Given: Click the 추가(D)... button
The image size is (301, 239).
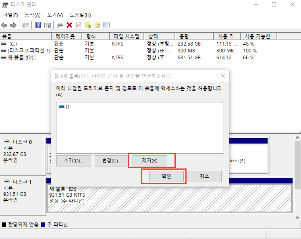Looking at the screenshot, I should click(74, 161).
